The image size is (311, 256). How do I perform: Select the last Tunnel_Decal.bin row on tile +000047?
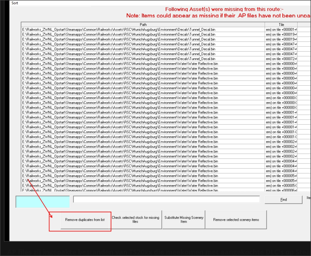click(x=119, y=54)
